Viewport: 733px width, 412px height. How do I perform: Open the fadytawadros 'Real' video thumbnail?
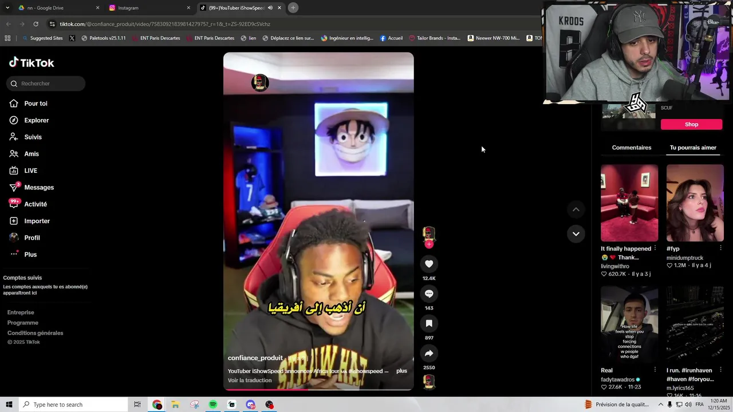click(x=629, y=324)
